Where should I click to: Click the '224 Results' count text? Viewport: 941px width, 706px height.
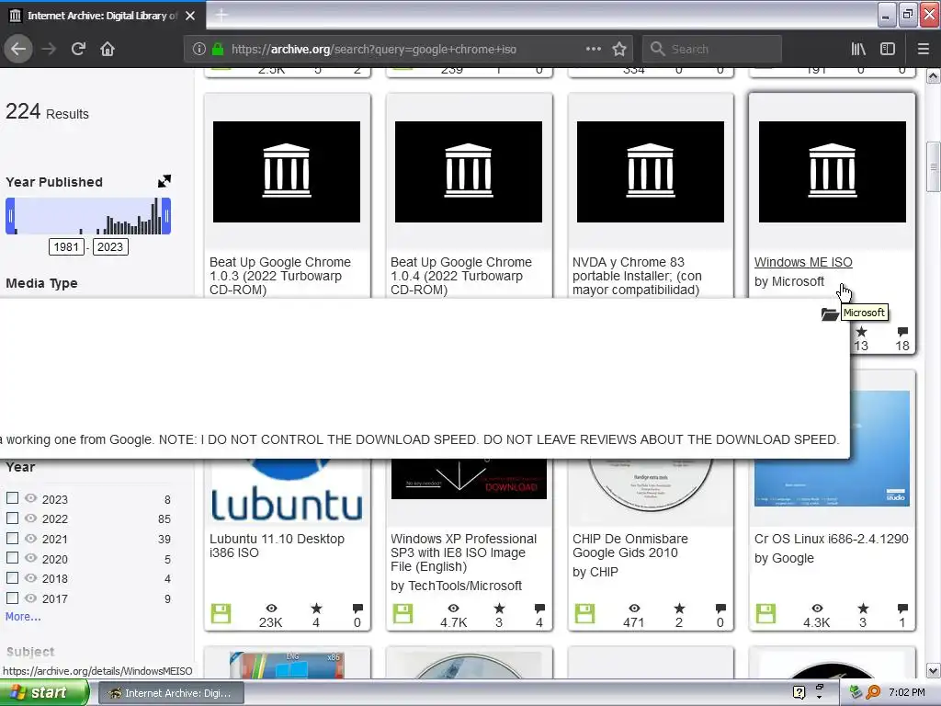coord(47,111)
